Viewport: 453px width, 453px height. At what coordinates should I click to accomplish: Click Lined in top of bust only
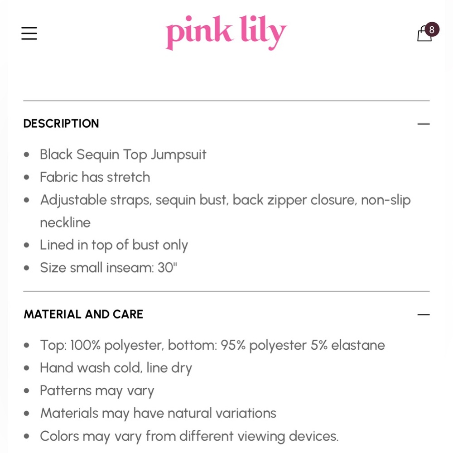(114, 245)
